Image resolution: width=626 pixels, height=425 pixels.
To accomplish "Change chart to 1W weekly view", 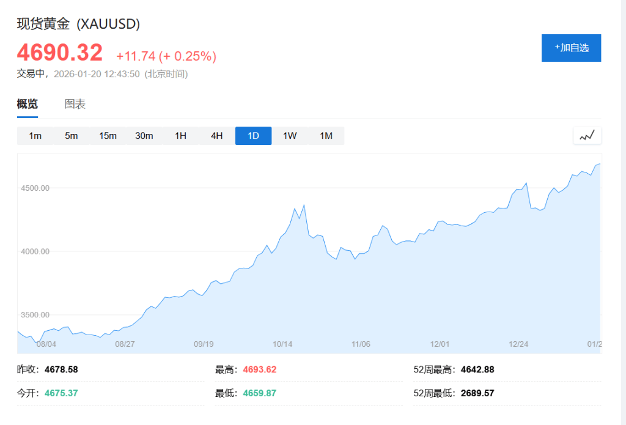I will [290, 136].
